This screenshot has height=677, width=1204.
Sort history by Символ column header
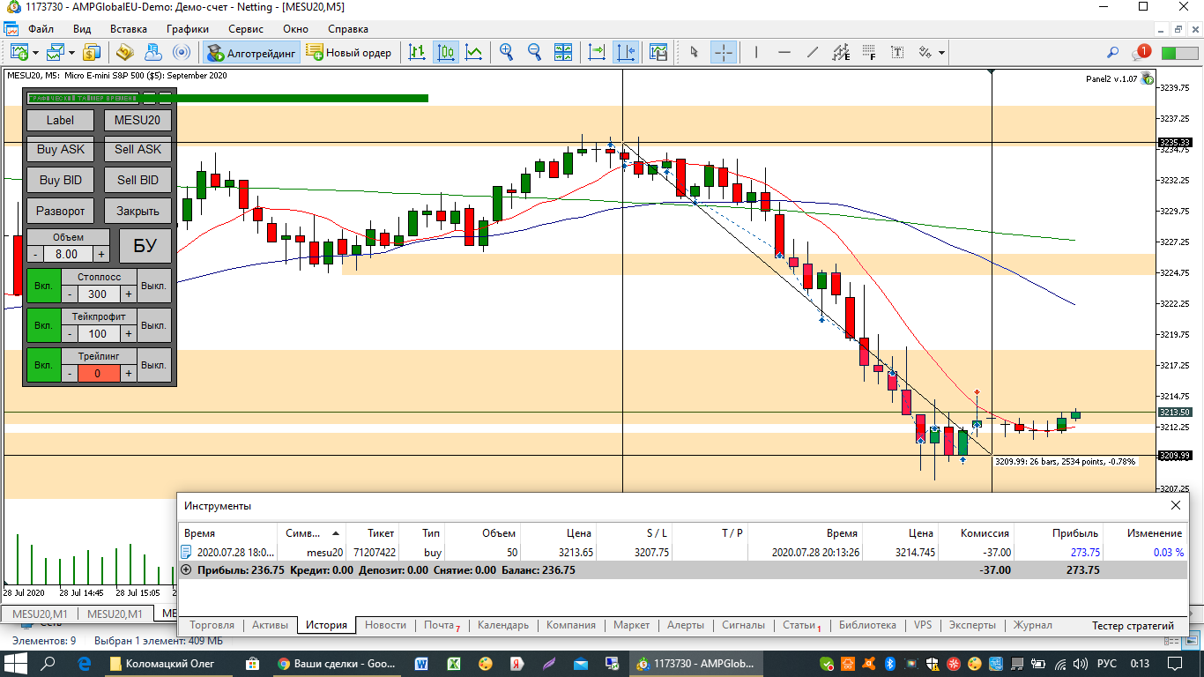tap(312, 533)
